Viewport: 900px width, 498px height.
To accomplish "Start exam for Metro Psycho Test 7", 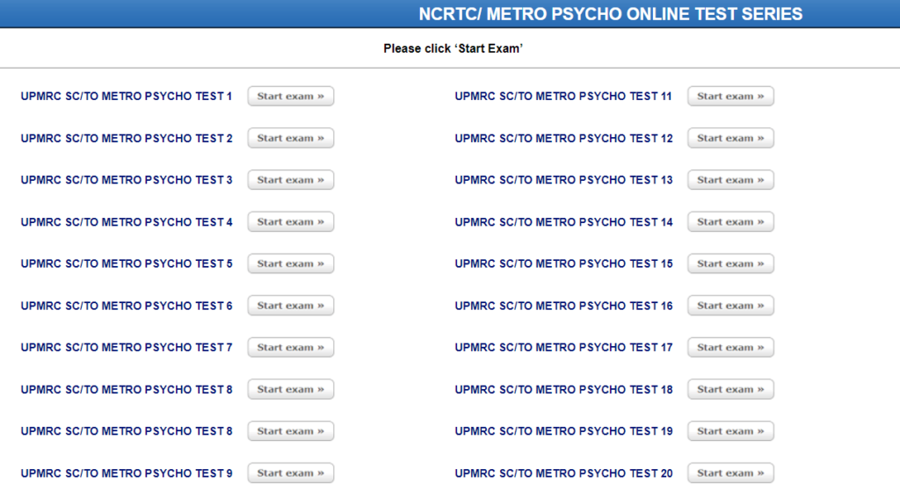I will click(290, 348).
